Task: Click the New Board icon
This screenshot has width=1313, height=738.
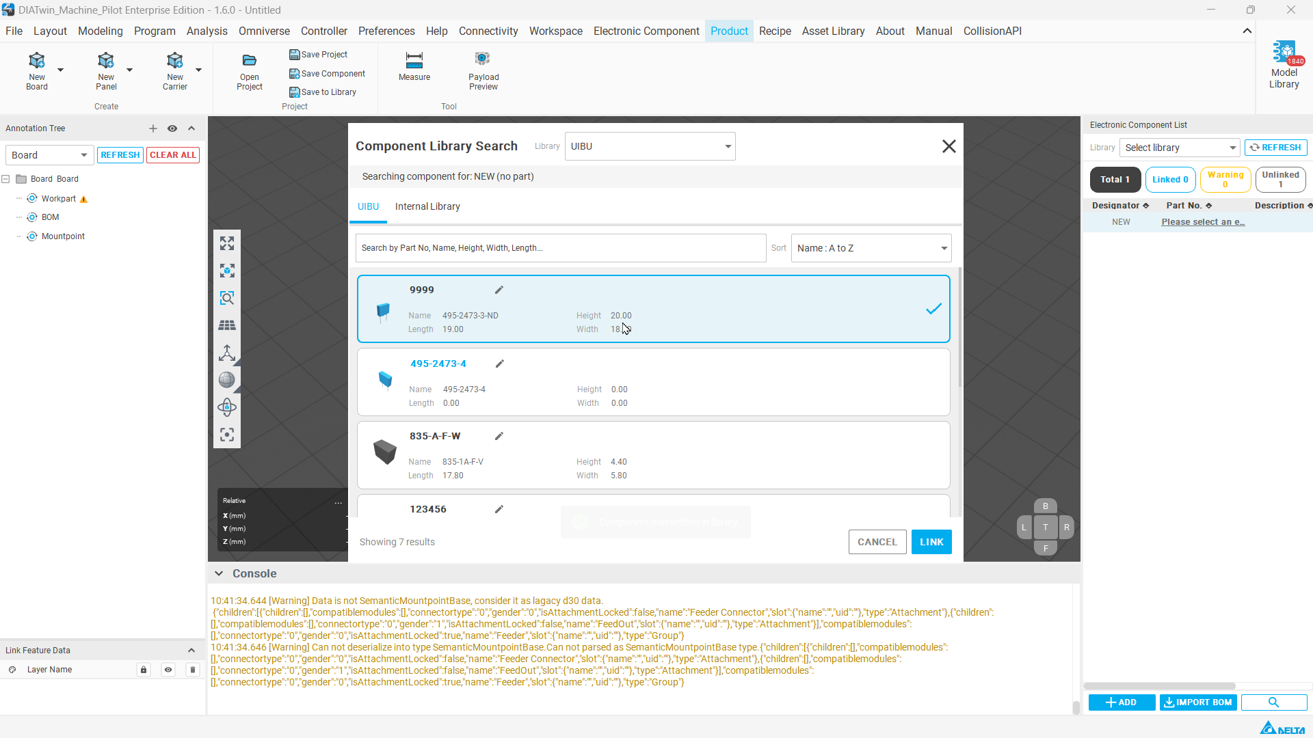Action: pyautogui.click(x=37, y=70)
